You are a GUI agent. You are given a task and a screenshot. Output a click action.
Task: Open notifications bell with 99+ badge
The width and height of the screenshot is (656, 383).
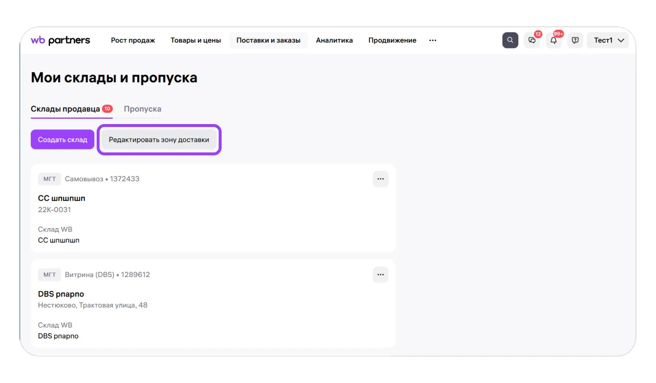tap(553, 40)
